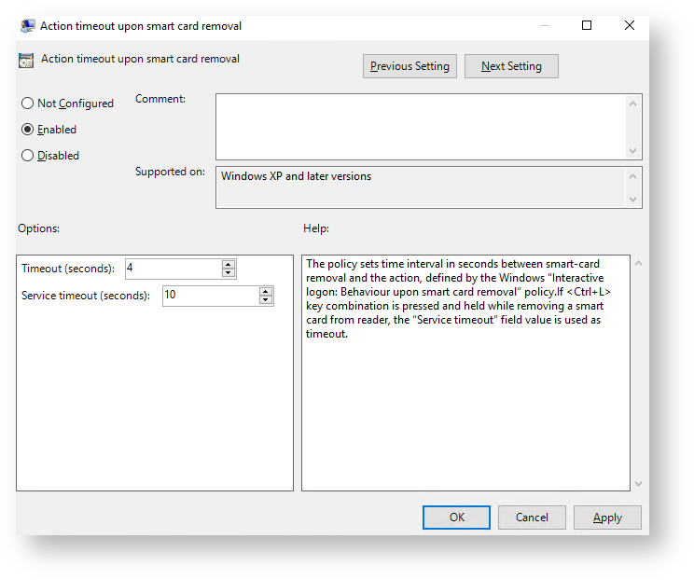Cancel the policy changes
This screenshot has width=694, height=580.
tap(532, 518)
